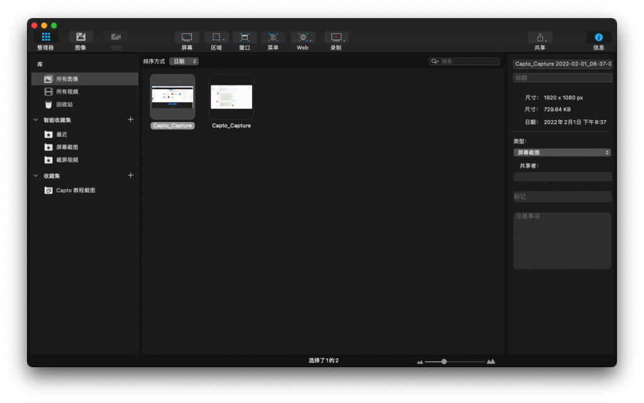Click the Window (窗口) capture icon
Screen dimensions: 644x403
point(245,37)
